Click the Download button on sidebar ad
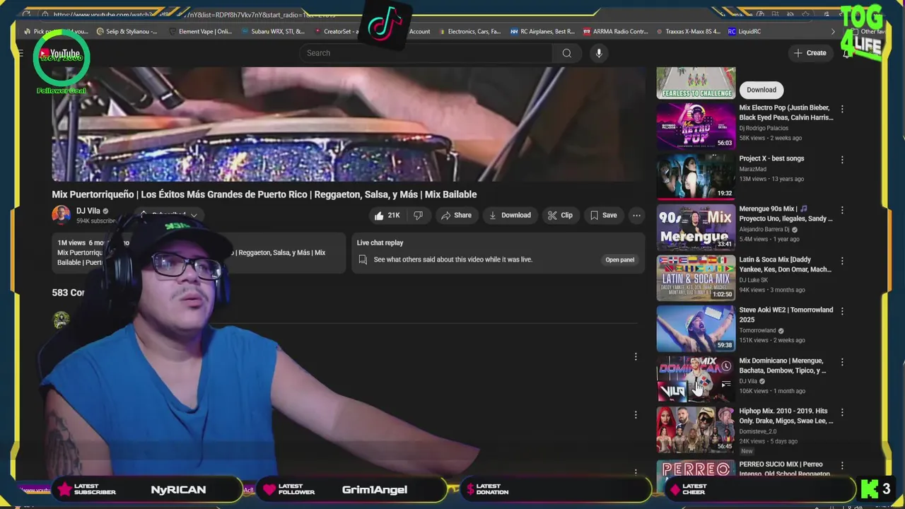Viewport: 905px width, 509px height. click(x=761, y=90)
